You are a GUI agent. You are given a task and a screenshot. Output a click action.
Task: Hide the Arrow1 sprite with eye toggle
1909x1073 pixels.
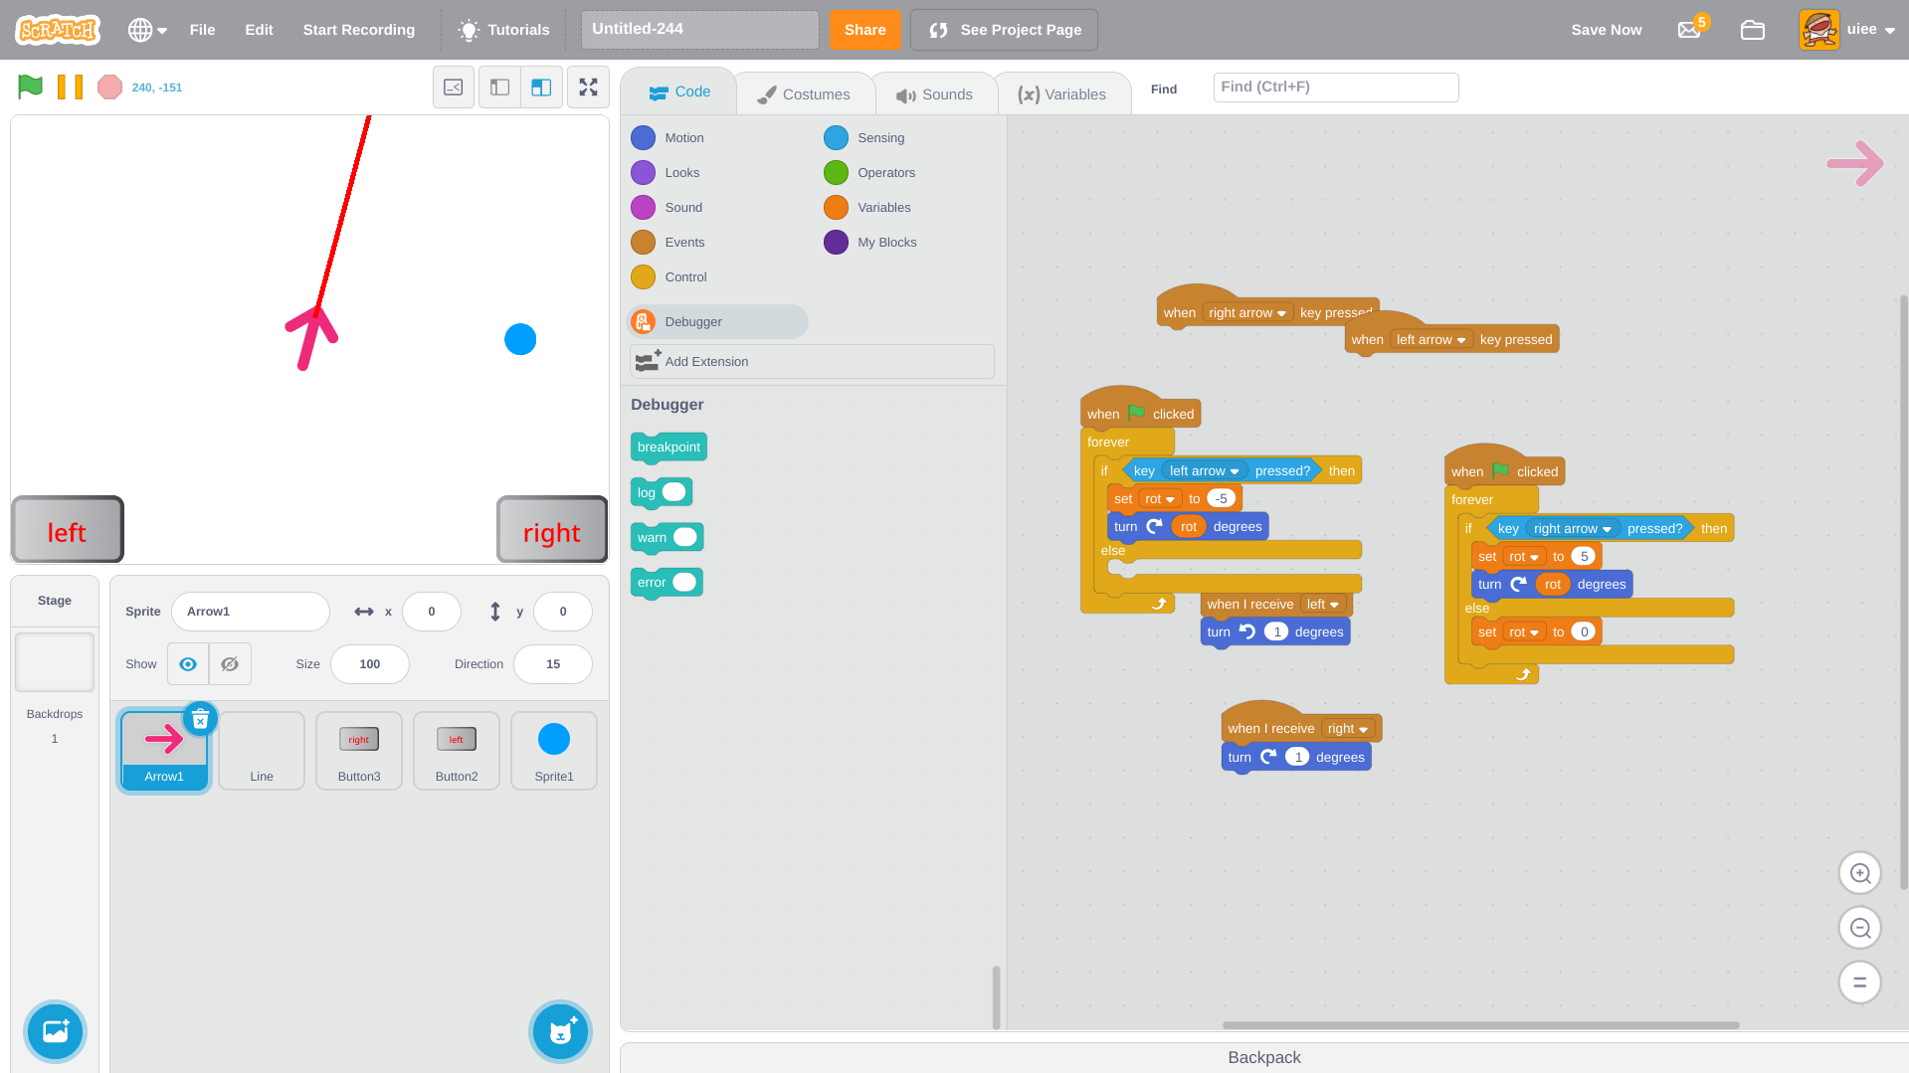pyautogui.click(x=230, y=663)
